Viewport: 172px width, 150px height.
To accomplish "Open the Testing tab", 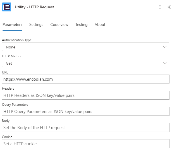I will pyautogui.click(x=82, y=24).
